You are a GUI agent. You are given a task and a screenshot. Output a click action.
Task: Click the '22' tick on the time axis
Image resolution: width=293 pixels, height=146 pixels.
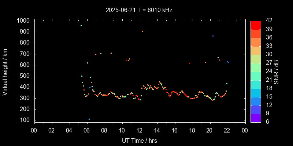(x=227, y=130)
